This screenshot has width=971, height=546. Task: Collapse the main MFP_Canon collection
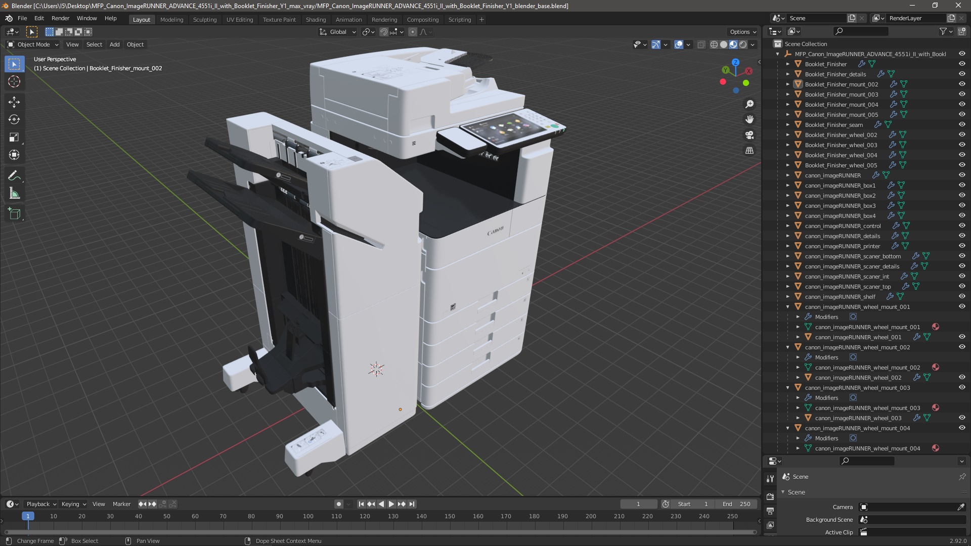pyautogui.click(x=777, y=54)
